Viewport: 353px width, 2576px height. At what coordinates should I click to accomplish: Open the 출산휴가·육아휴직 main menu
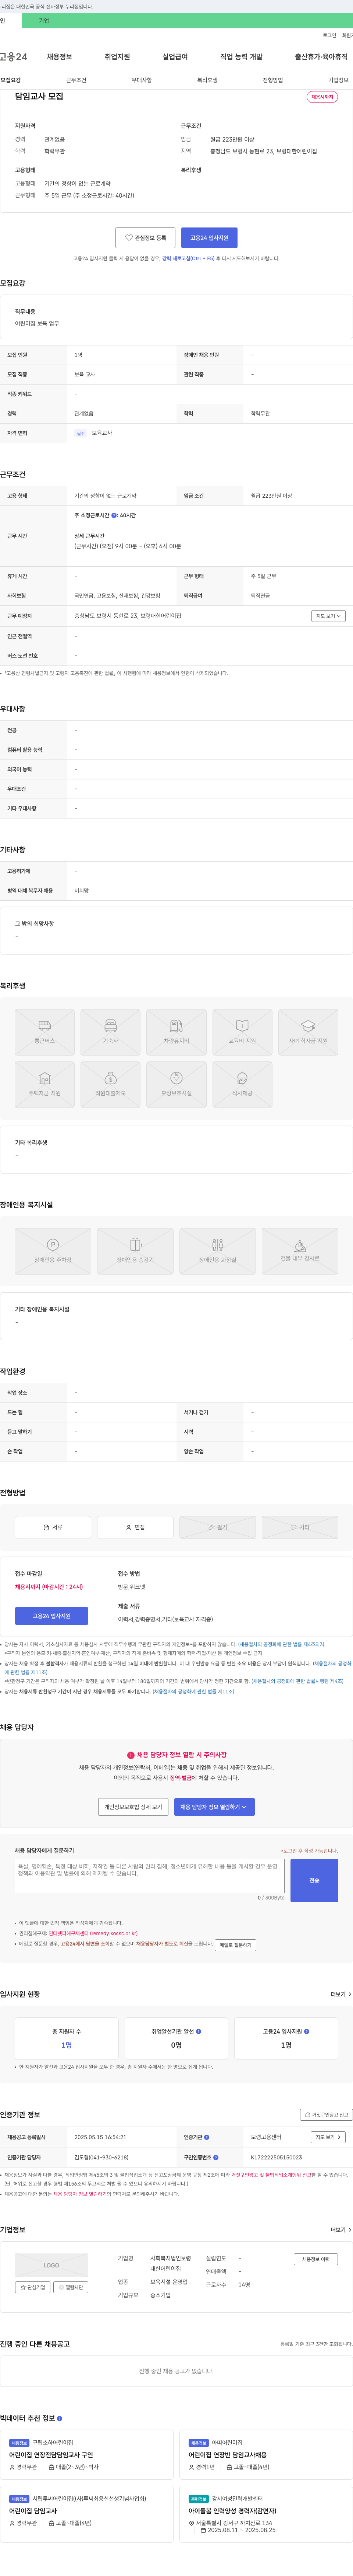click(x=321, y=57)
